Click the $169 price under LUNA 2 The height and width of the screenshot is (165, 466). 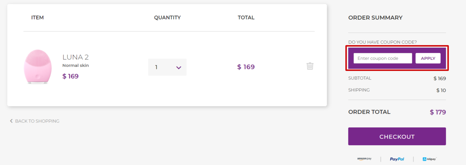70,76
